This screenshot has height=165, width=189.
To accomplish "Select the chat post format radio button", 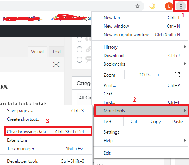I will tap(80, 60).
